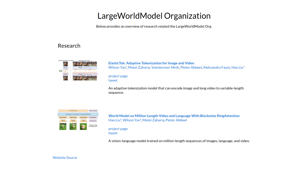Open the World Model tweet link
This screenshot has height=171, width=304.
[x=113, y=133]
